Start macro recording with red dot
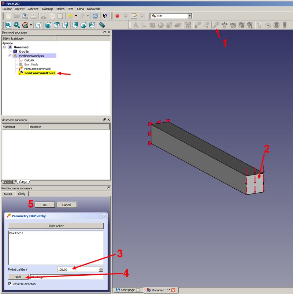 pyautogui.click(x=117, y=16)
